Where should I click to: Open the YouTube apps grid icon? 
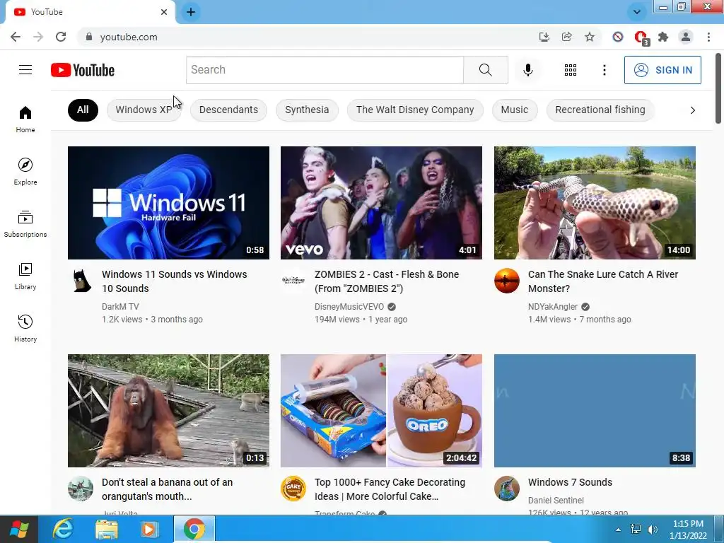point(571,70)
